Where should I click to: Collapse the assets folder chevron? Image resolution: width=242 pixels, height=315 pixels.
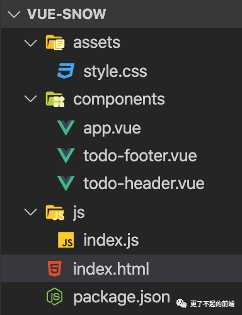(31, 43)
